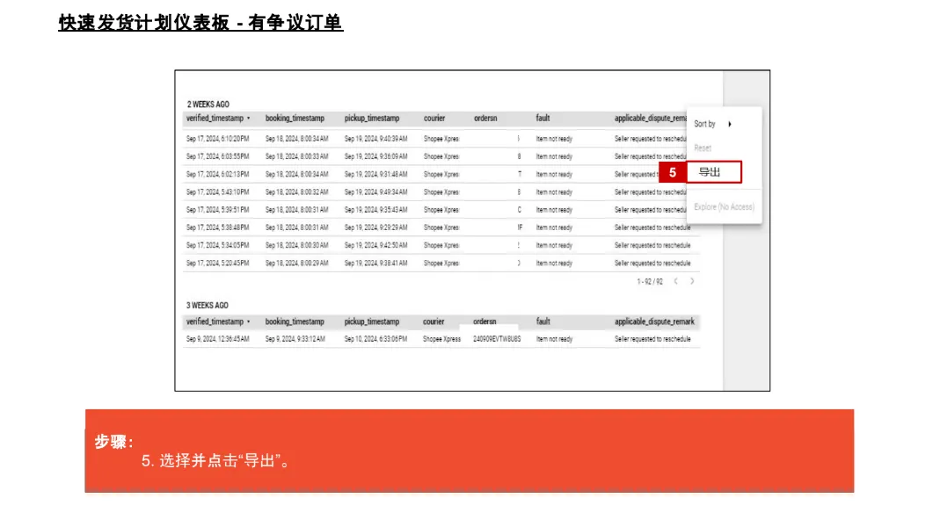Select cell 'Sep 17, 2024, 5:38:48 PM'
The height and width of the screenshot is (527, 940).
(x=217, y=228)
